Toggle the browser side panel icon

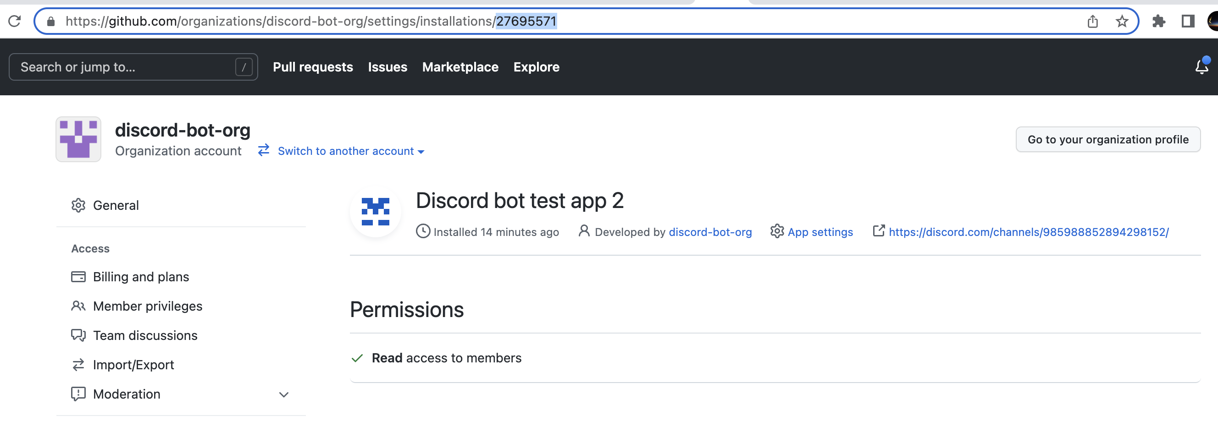1188,21
